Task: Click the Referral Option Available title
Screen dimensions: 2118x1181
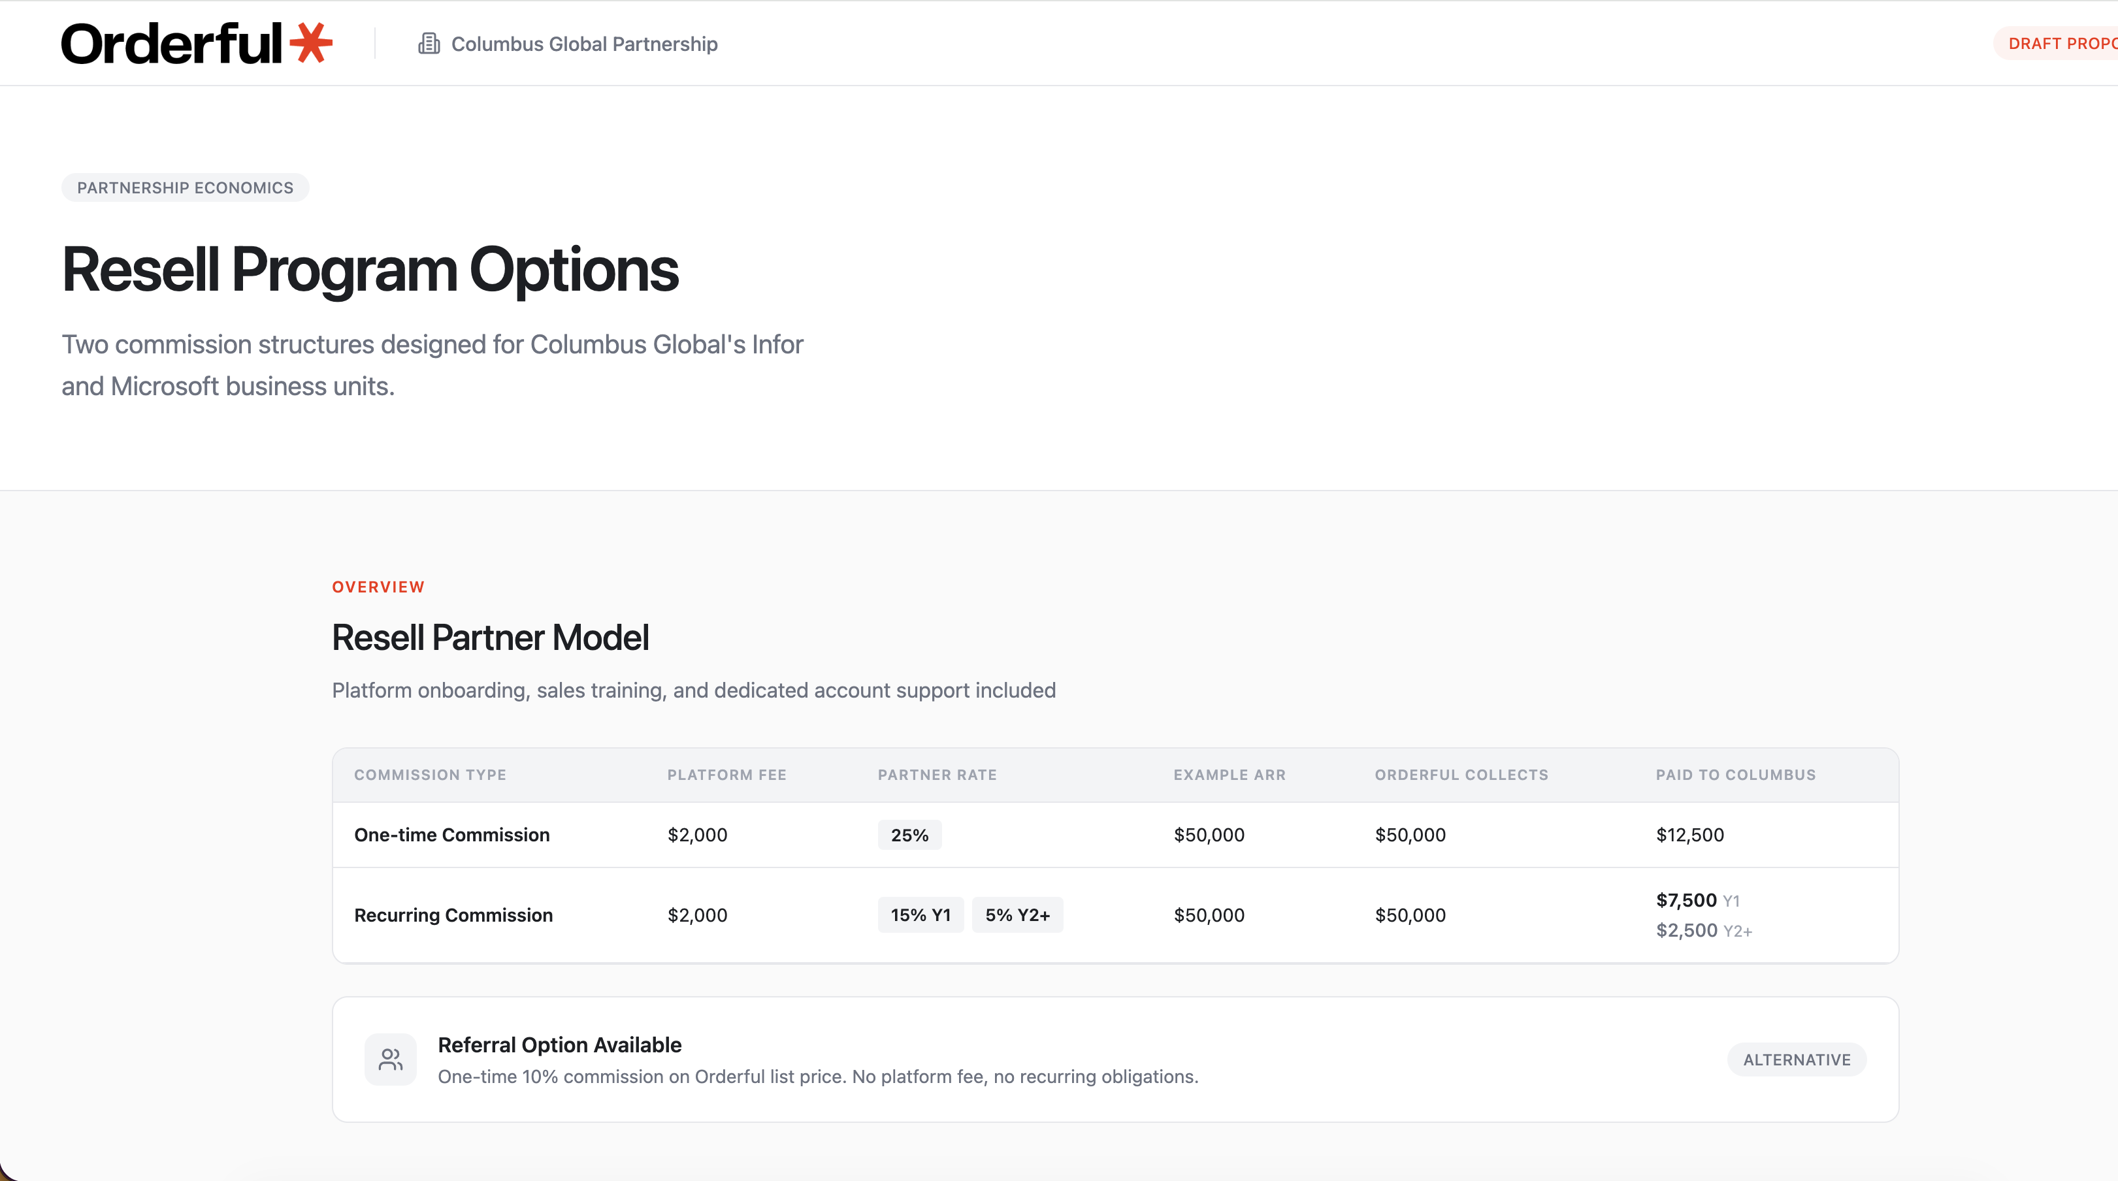Action: pos(559,1044)
